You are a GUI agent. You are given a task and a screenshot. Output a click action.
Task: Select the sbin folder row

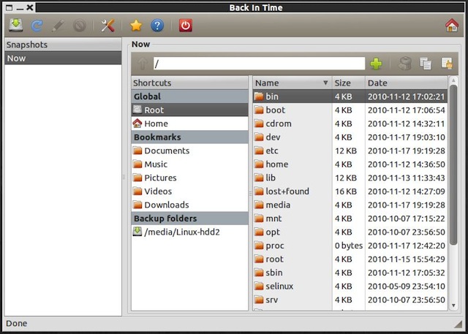pos(350,273)
